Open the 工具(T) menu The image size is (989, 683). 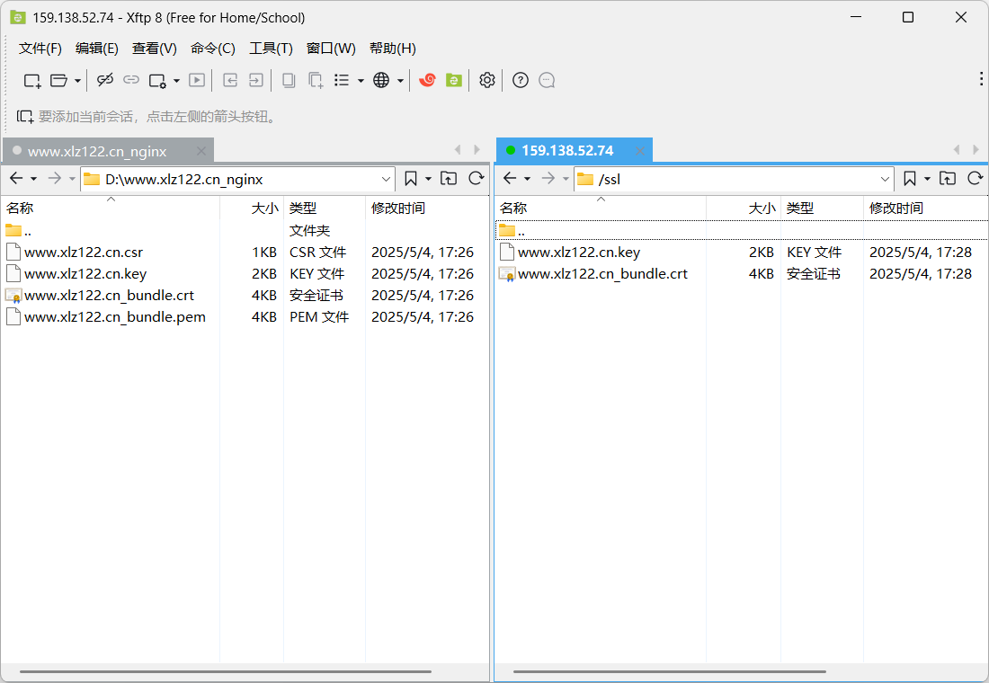(x=271, y=48)
